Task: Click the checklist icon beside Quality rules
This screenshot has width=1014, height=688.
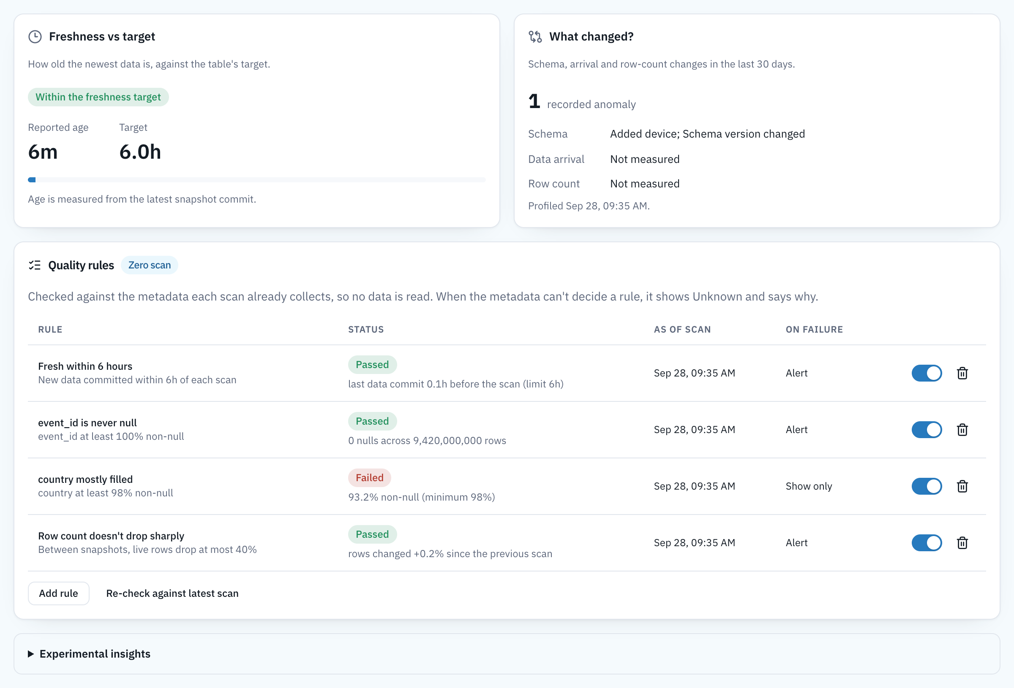Action: point(35,265)
